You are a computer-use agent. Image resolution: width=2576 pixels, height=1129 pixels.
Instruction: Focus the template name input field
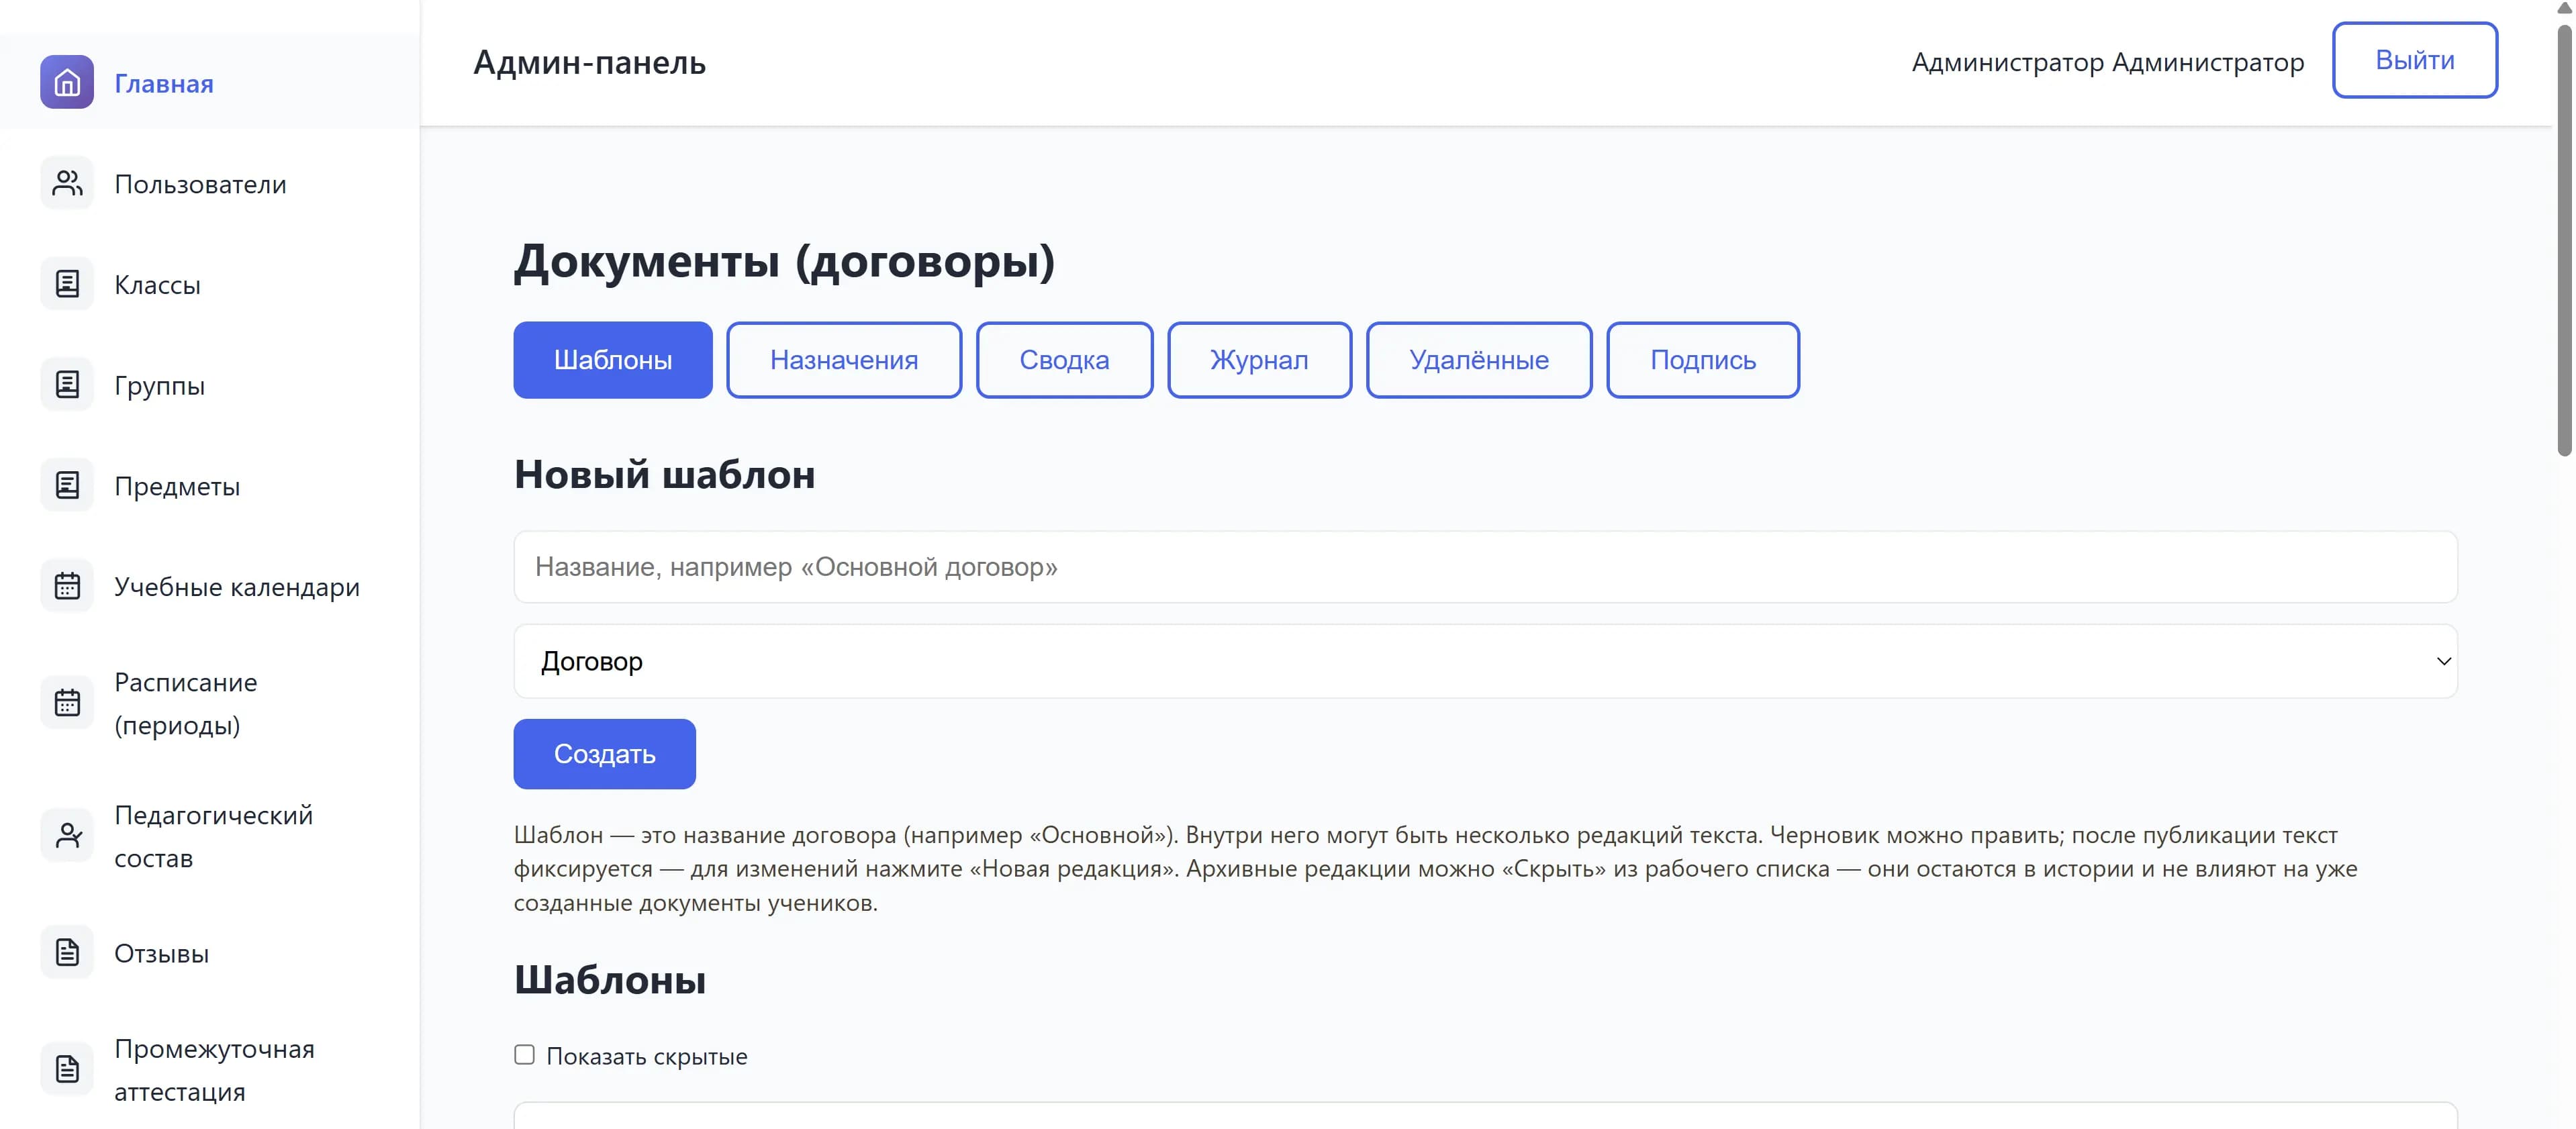pyautogui.click(x=1485, y=567)
